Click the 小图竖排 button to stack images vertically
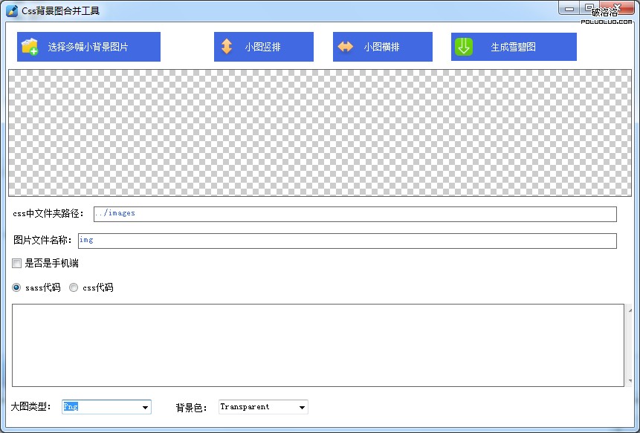640x433 pixels. pos(264,46)
